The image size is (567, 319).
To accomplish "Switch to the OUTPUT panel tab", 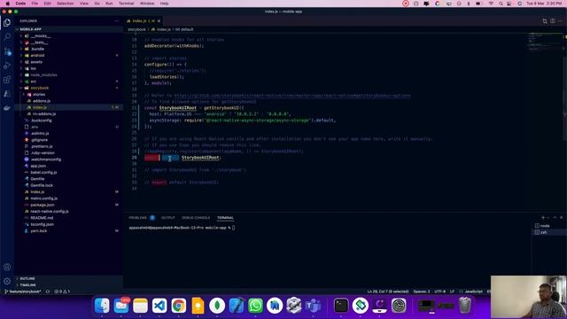I will 167,218.
